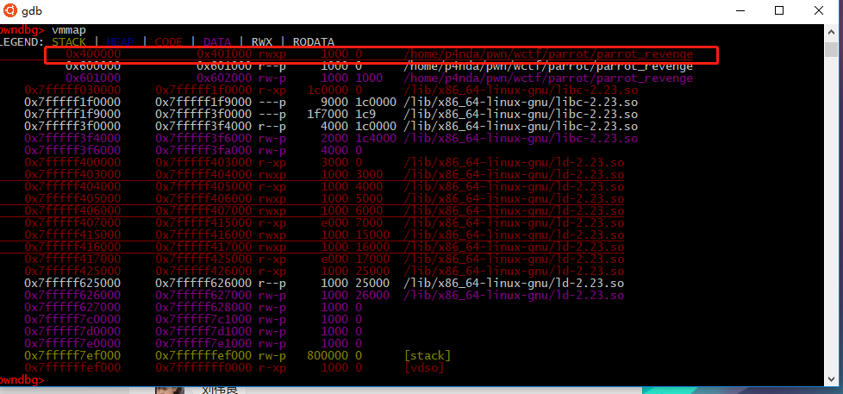Click RWX in the legend line
This screenshot has width=843, height=394.
coord(262,42)
